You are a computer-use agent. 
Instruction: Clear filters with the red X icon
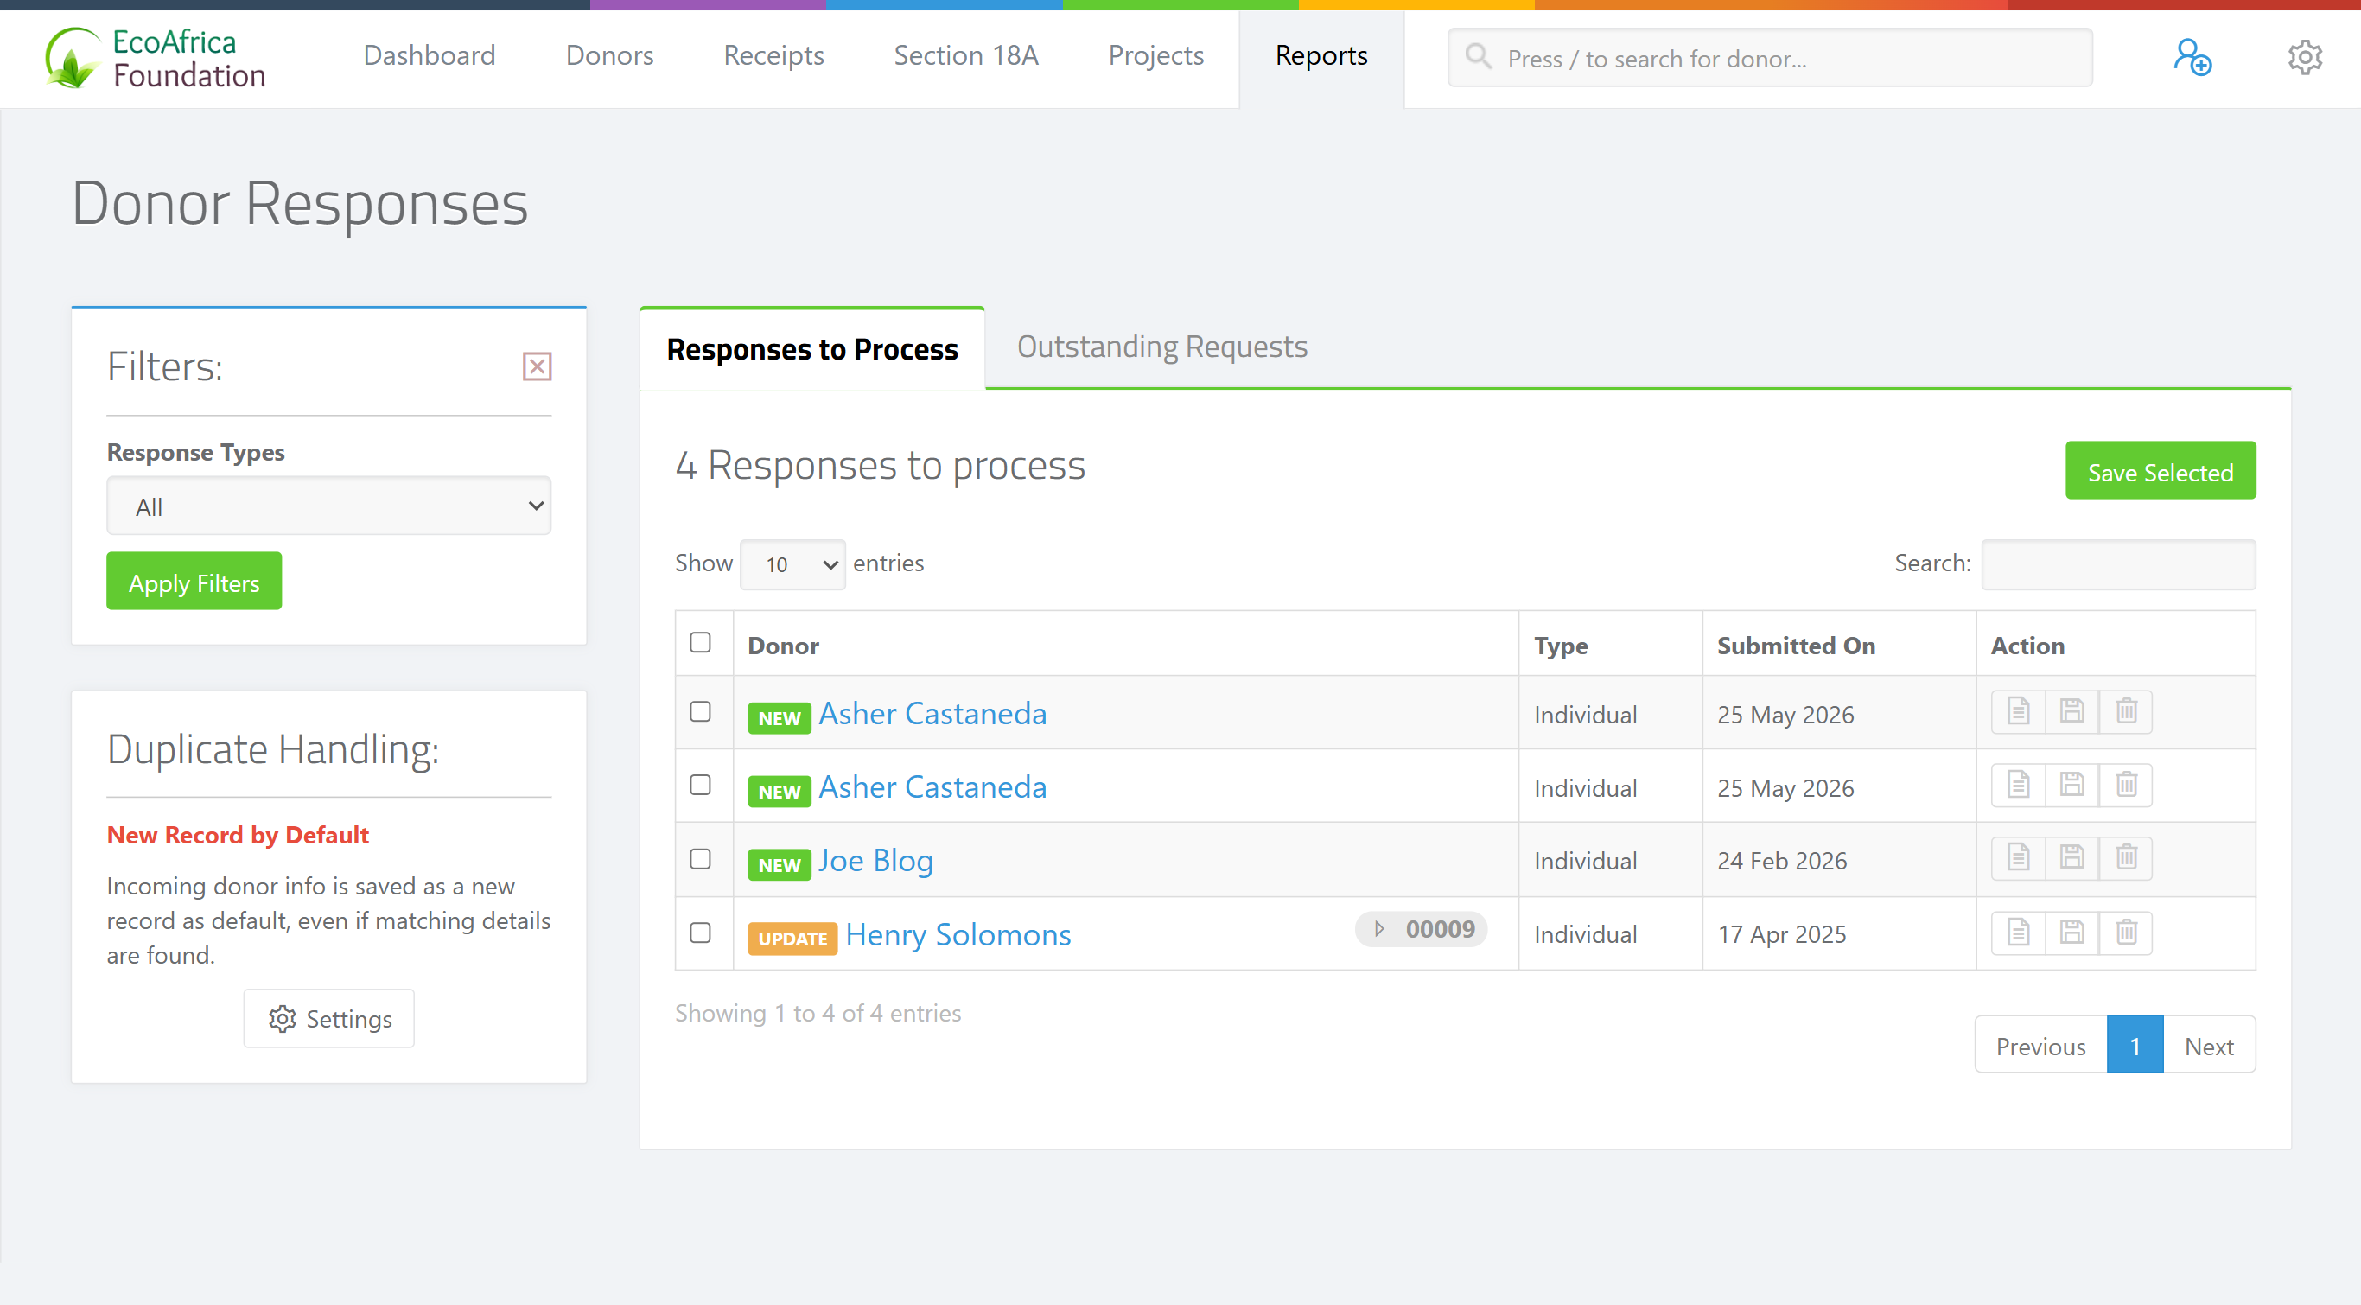point(537,366)
